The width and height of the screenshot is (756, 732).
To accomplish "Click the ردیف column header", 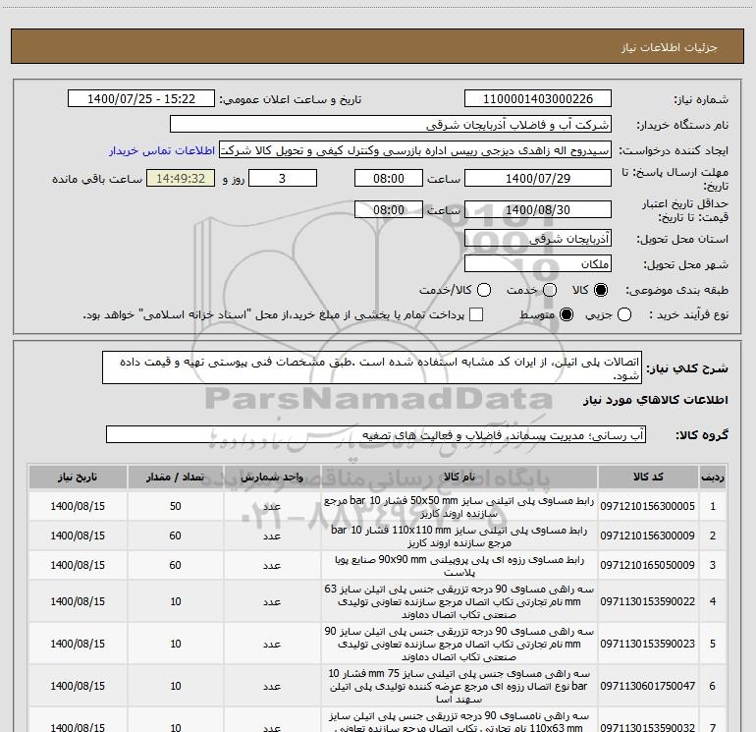I will click(713, 478).
